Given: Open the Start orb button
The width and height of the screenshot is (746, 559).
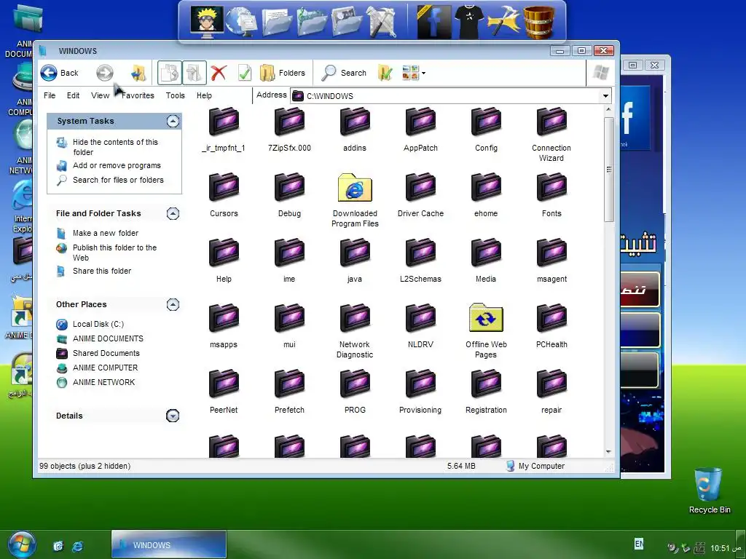Looking at the screenshot, I should click(x=21, y=544).
